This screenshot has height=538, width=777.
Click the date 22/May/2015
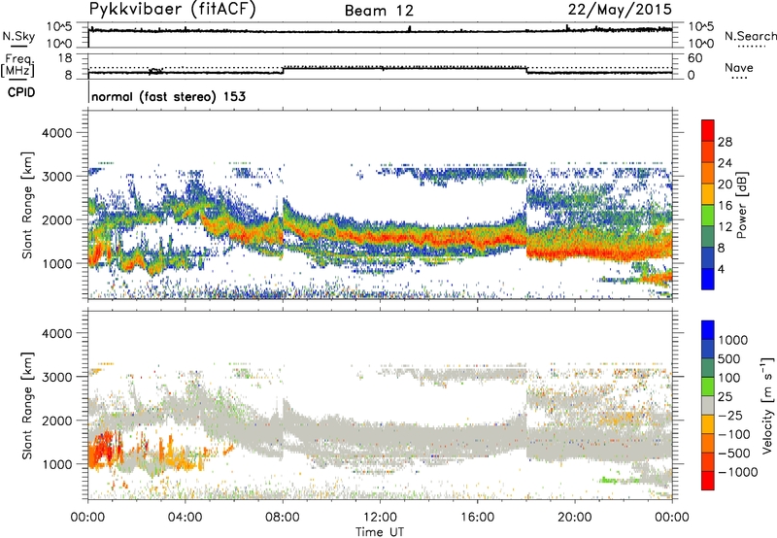click(620, 10)
